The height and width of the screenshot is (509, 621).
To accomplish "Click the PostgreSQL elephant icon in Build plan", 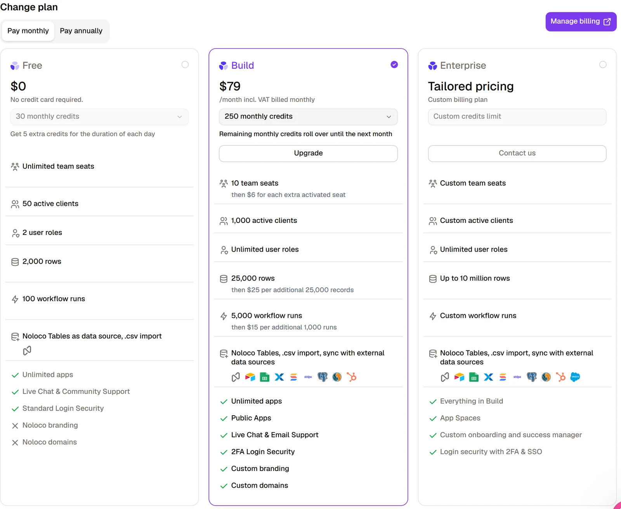I will [x=323, y=377].
